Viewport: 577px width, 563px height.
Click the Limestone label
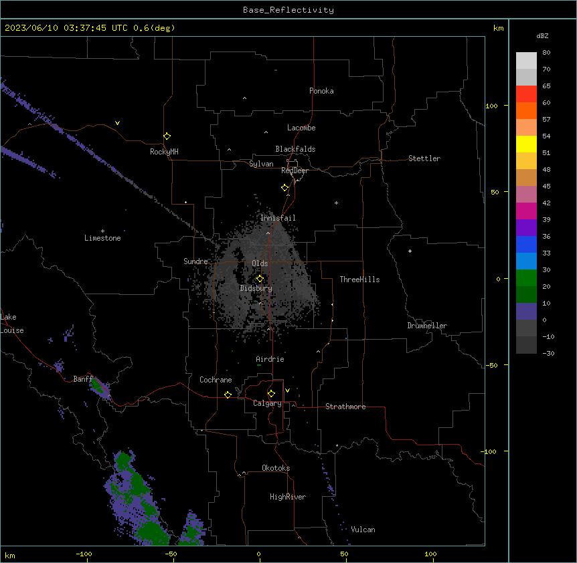pos(102,238)
